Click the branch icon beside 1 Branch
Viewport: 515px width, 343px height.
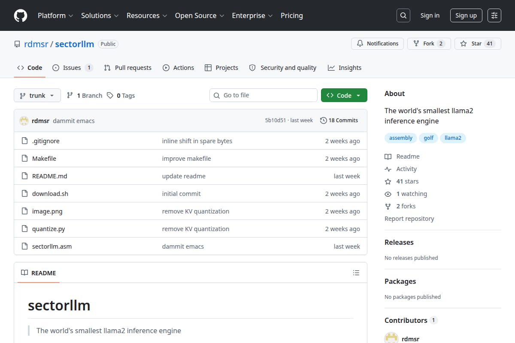[70, 96]
